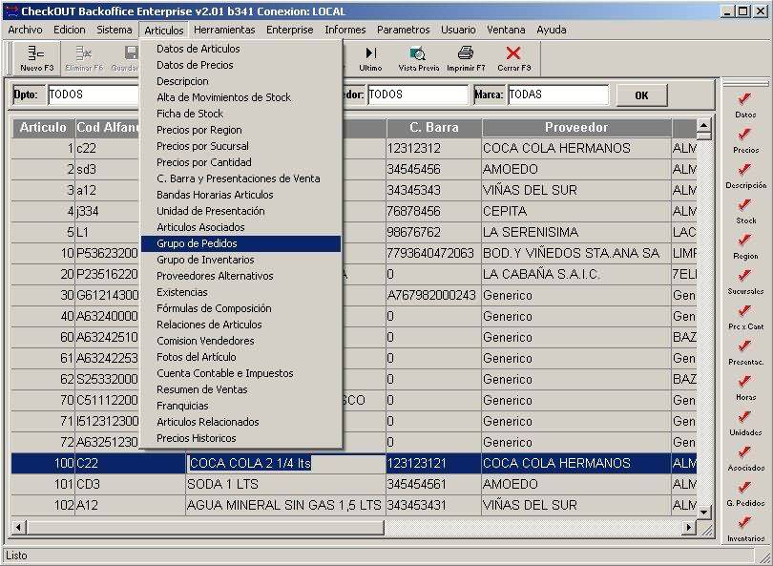Click the Nuevo F3 toolbar icon
The image size is (773, 566).
(x=36, y=58)
